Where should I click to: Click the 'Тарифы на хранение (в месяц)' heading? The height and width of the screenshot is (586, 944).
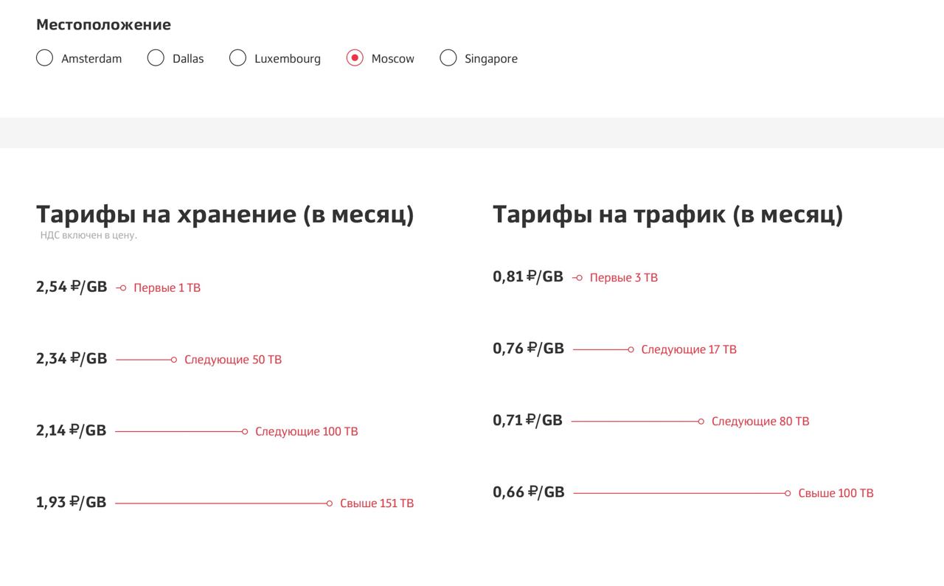[x=225, y=214]
